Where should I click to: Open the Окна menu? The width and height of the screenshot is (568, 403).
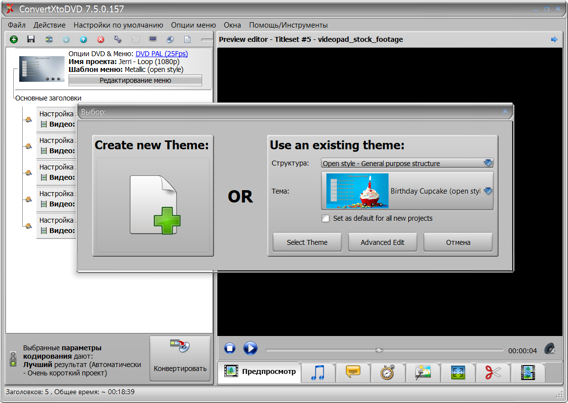point(232,25)
